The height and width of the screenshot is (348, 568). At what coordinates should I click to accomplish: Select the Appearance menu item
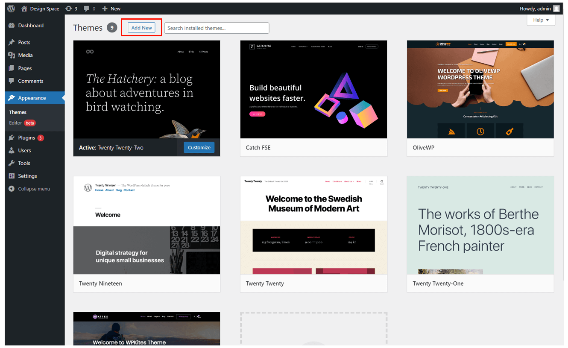tap(35, 98)
